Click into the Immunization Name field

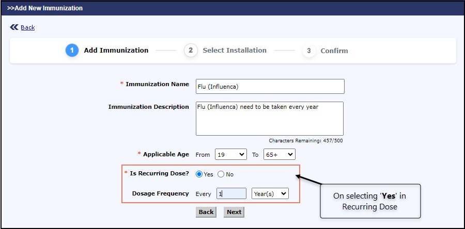pyautogui.click(x=269, y=86)
